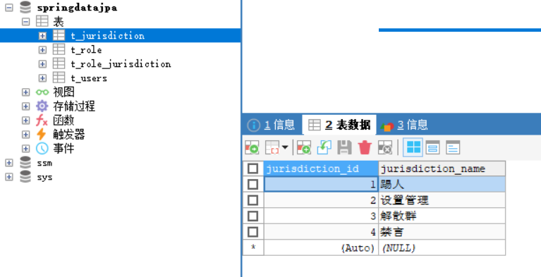Viewport: 541px width, 277px height.
Task: Click the duplicate current row icon
Action: [x=324, y=147]
